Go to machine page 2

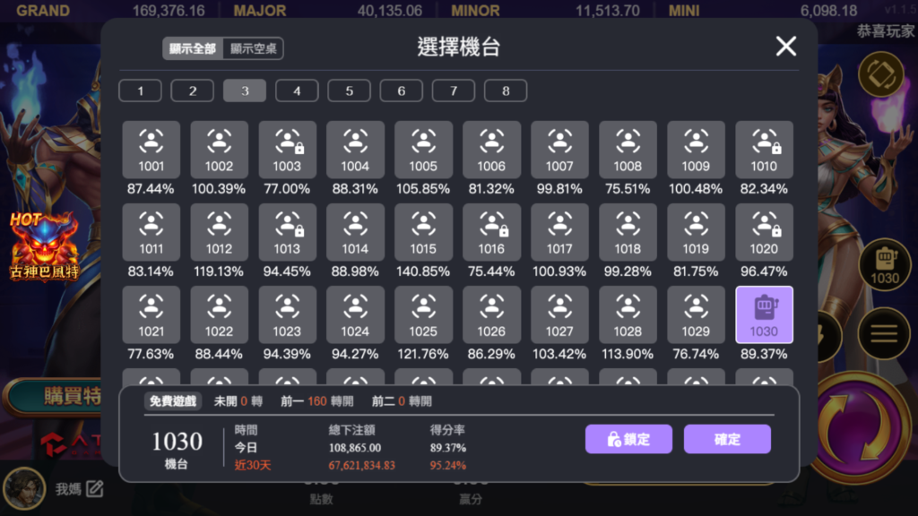193,90
